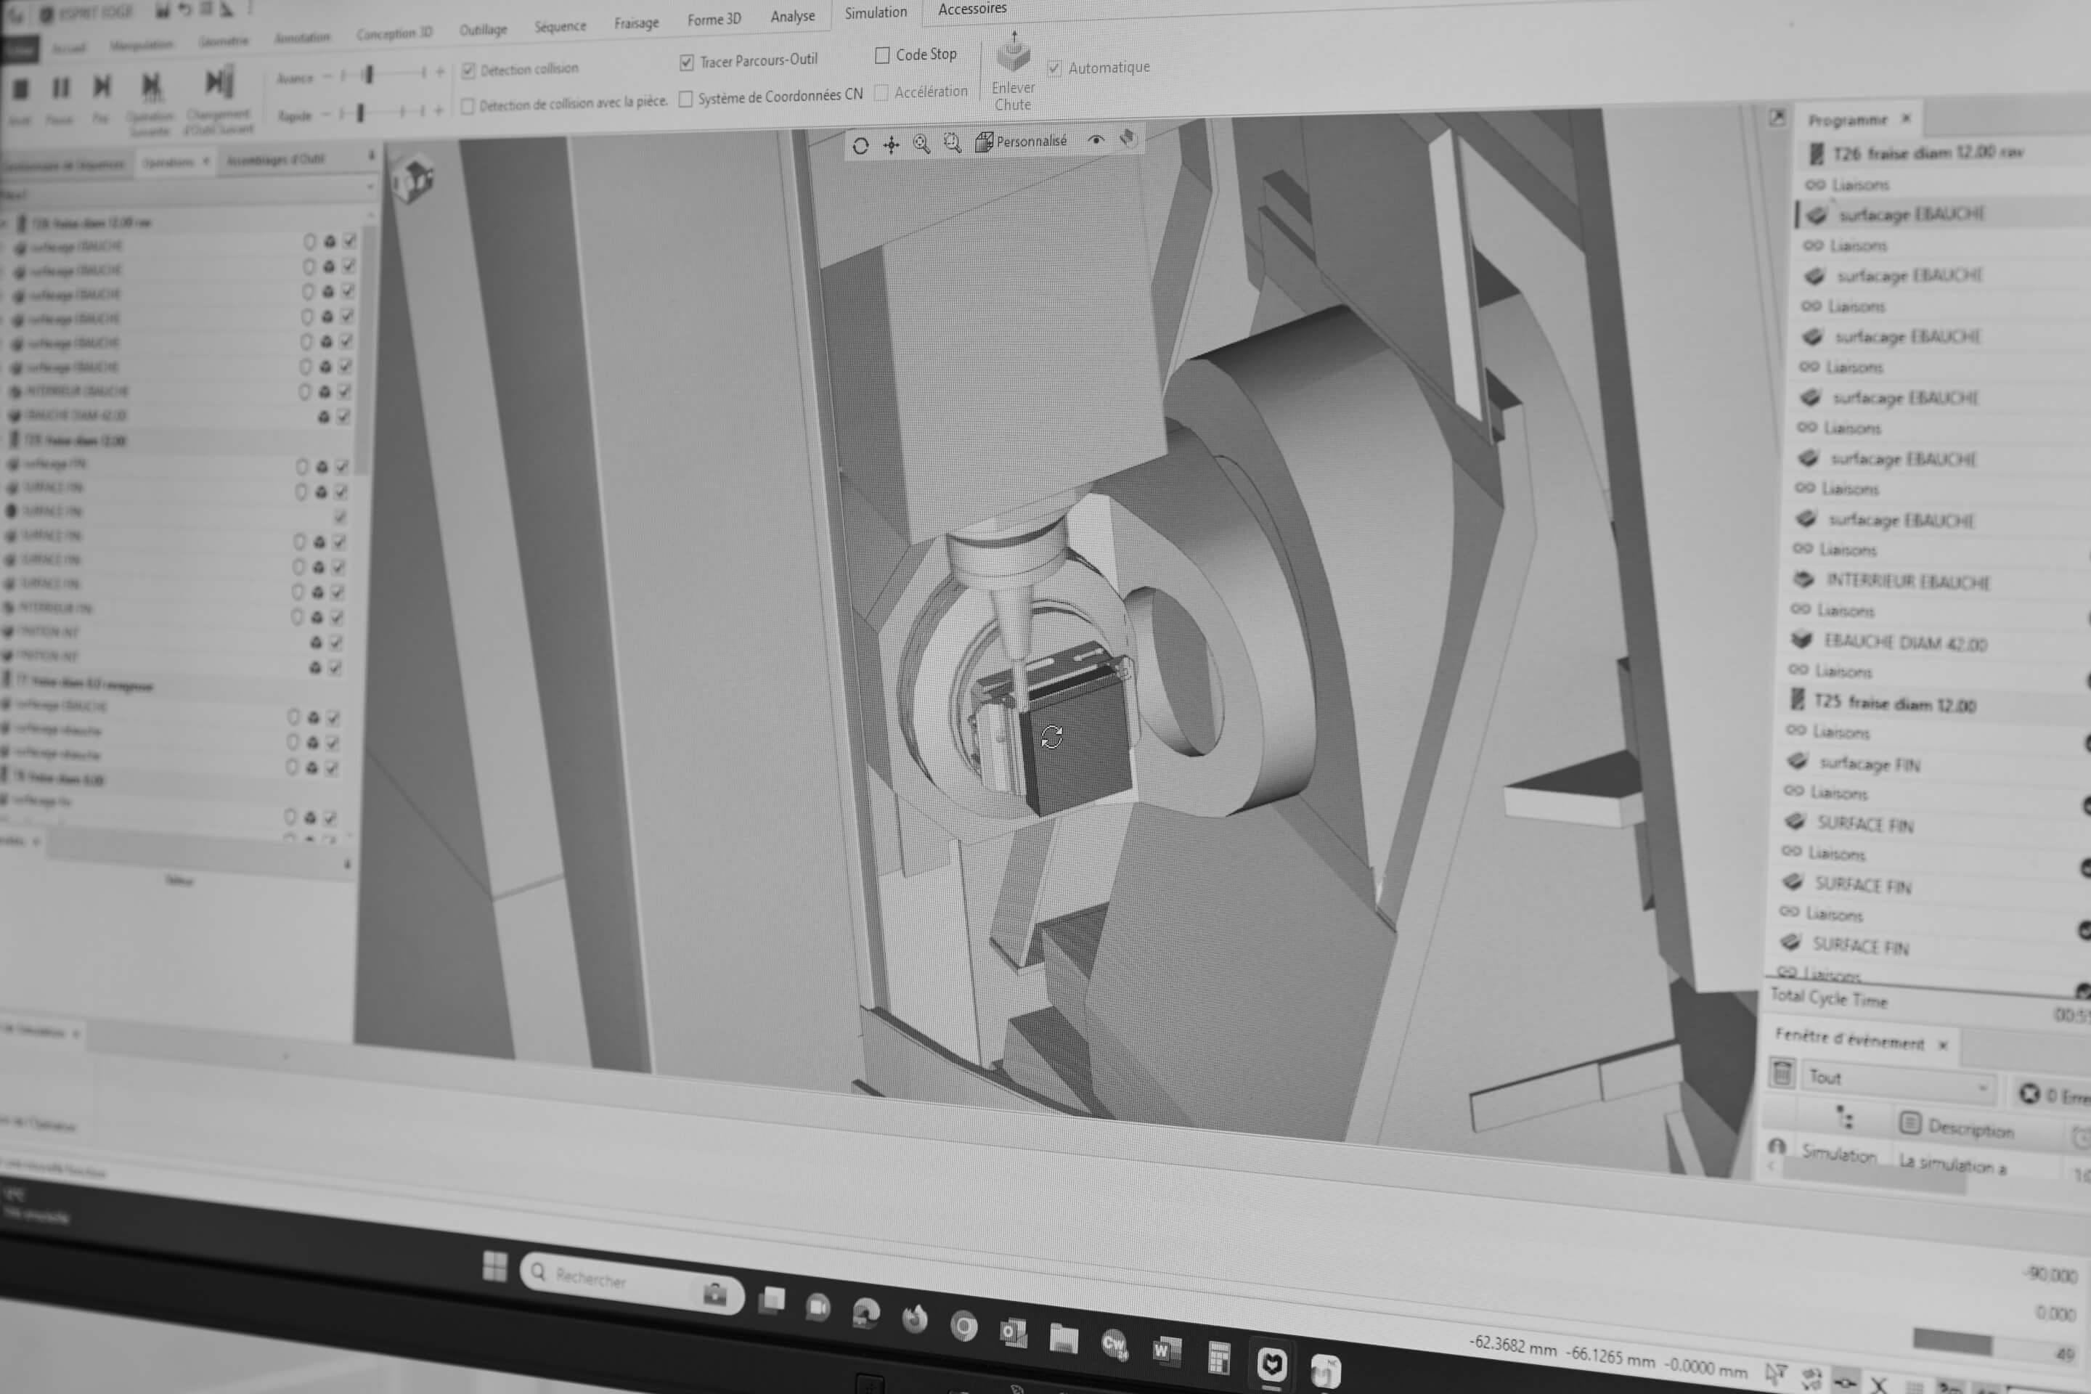The width and height of the screenshot is (2091, 1394).
Task: Open Chrome from the taskbar
Action: click(x=963, y=1327)
